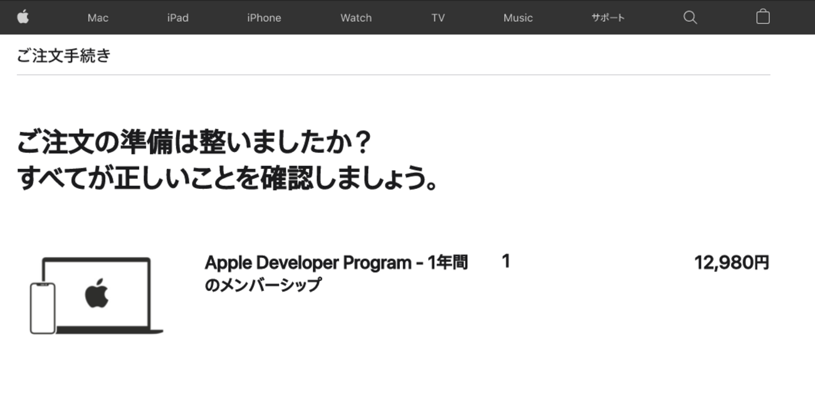Go to the iPad section

click(177, 18)
